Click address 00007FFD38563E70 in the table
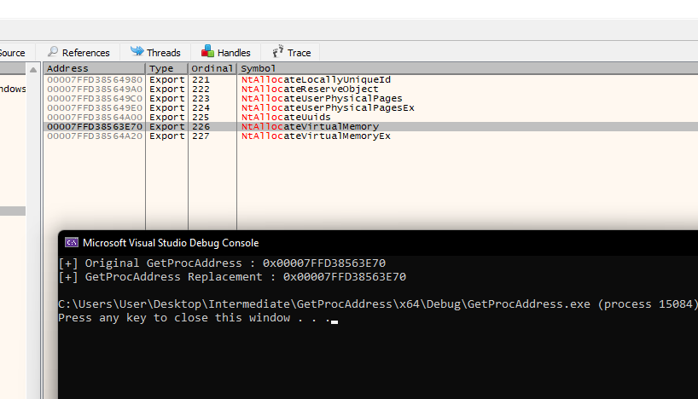This screenshot has height=399, width=698. pyautogui.click(x=95, y=126)
